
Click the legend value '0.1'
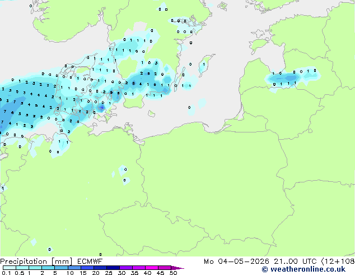(x=6, y=273)
